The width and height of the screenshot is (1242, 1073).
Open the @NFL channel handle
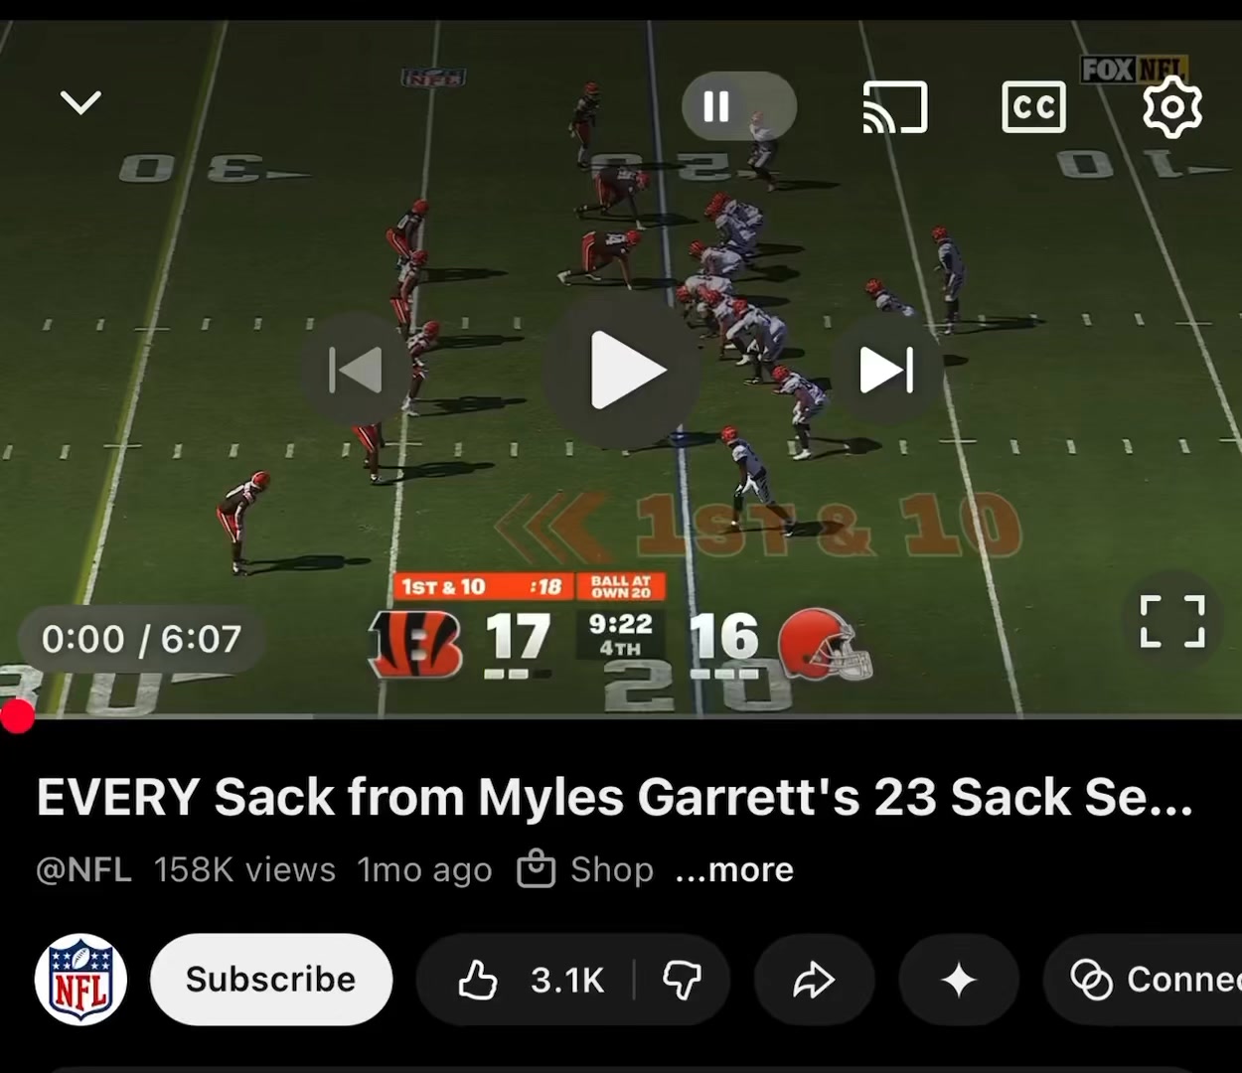[83, 869]
